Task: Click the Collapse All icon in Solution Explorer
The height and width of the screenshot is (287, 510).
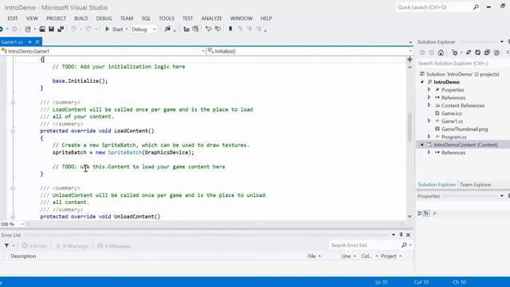Action: tap(487, 53)
